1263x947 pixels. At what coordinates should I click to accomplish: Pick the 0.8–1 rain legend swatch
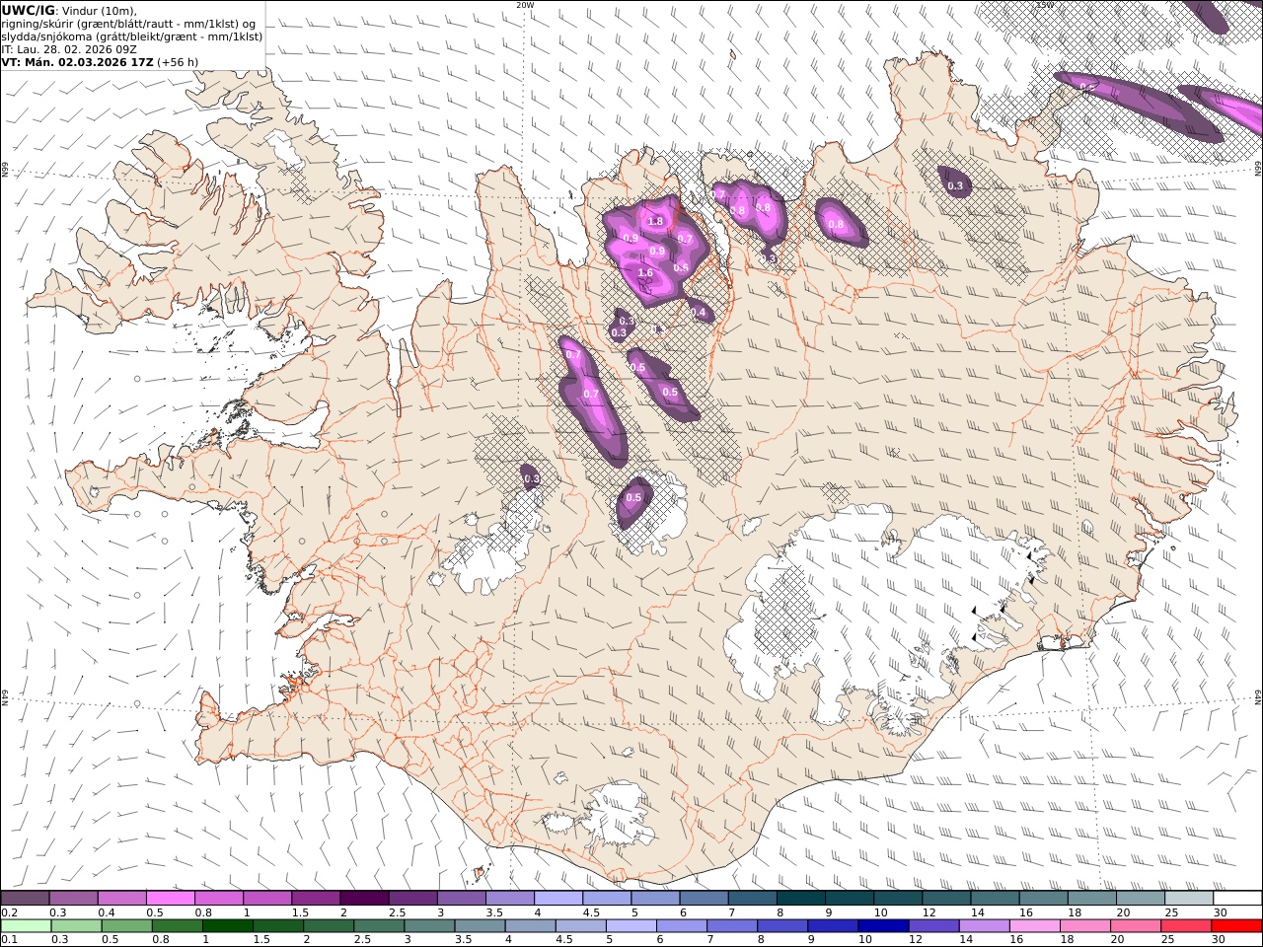point(177,925)
